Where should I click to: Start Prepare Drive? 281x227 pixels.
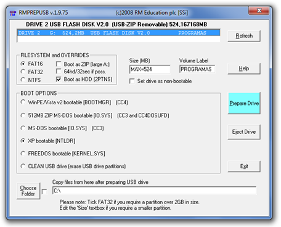[x=244, y=103]
